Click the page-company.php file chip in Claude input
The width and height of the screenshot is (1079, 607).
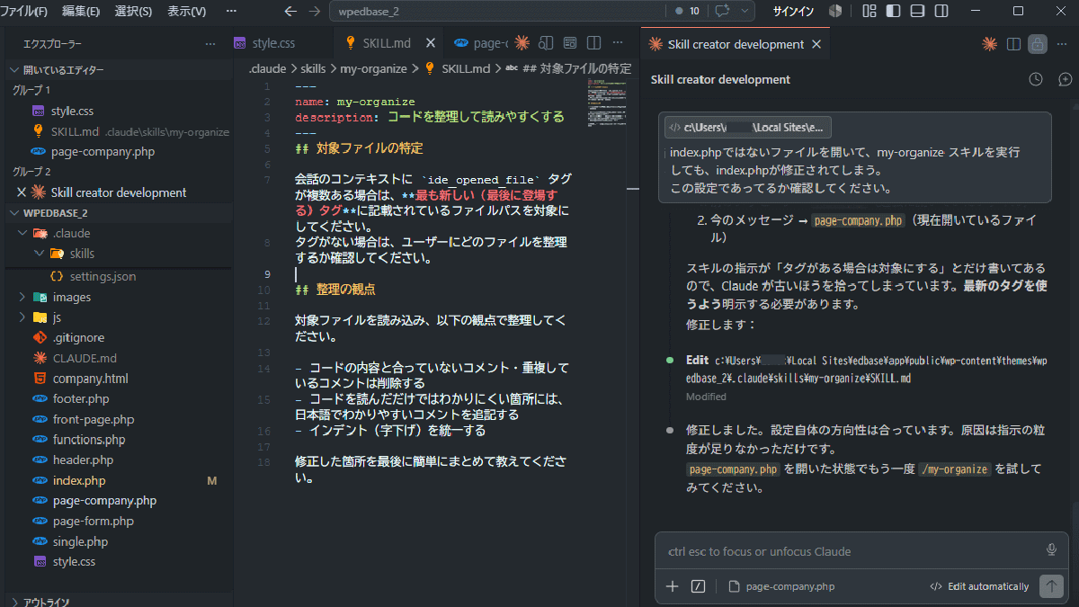click(x=781, y=586)
